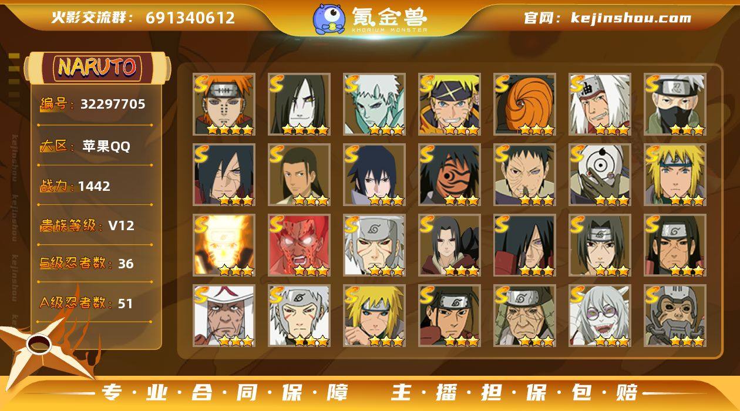
Task: Select the armored Hanzo gas-mask portrait
Action: (675, 315)
